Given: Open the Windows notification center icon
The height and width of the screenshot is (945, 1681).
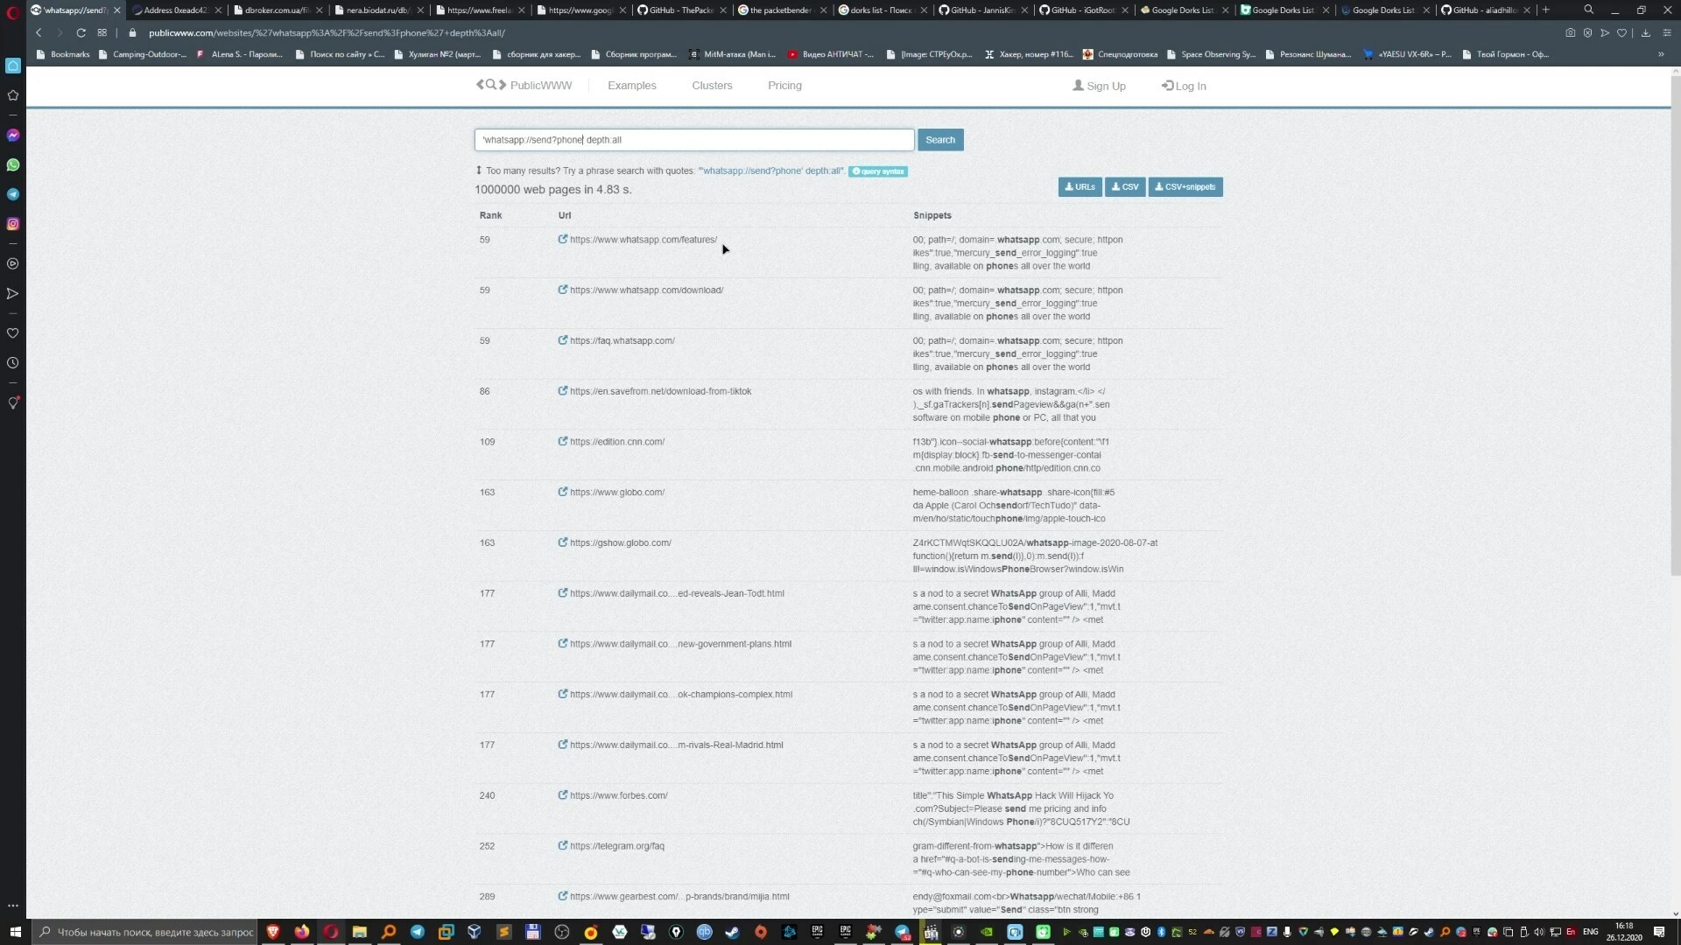Looking at the screenshot, I should [x=1658, y=932].
